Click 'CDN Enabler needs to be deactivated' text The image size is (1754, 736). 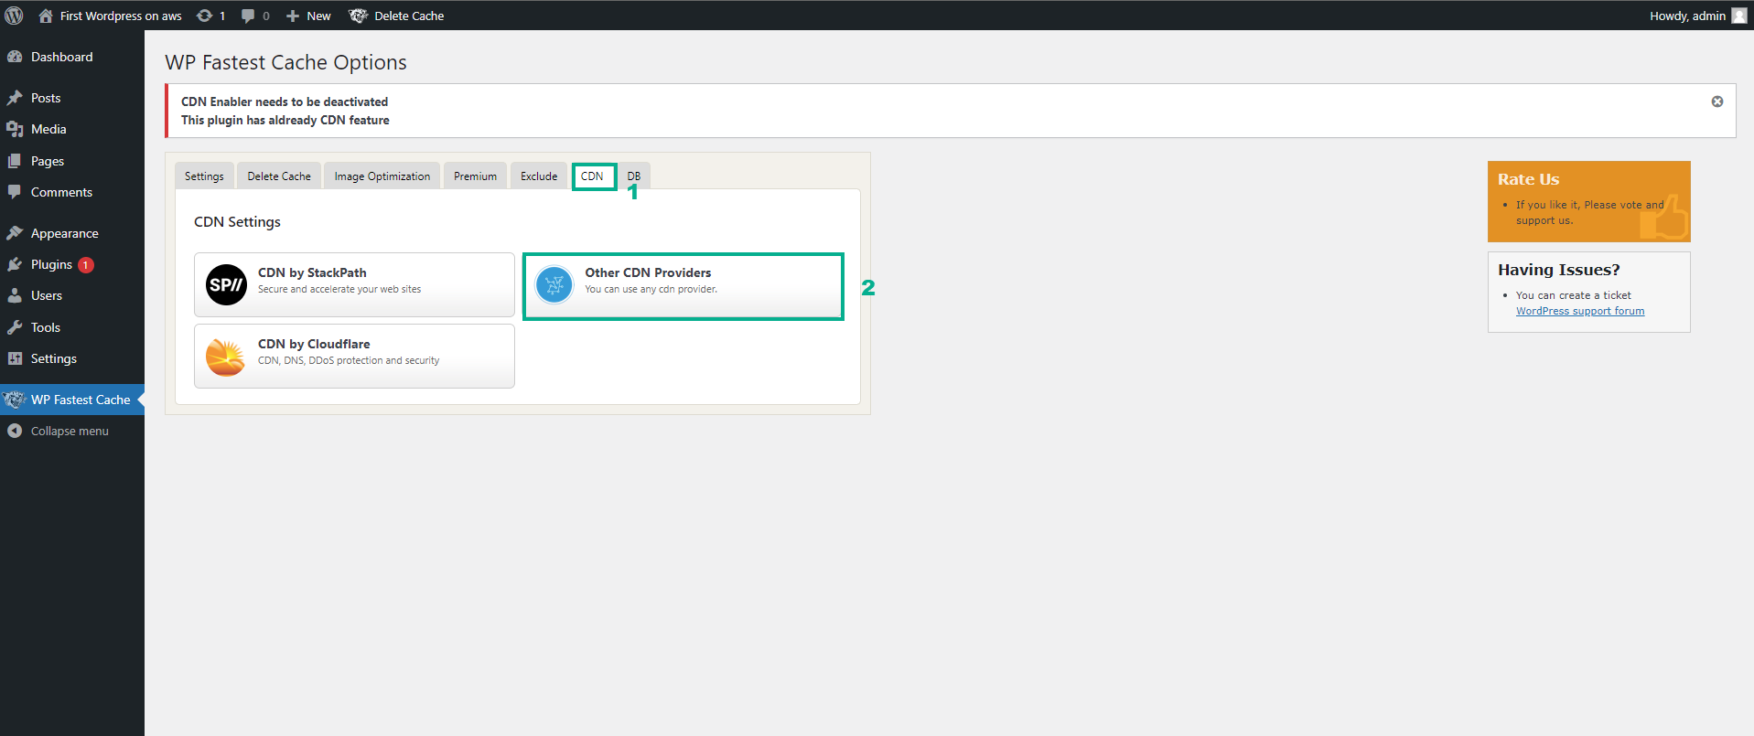point(285,101)
